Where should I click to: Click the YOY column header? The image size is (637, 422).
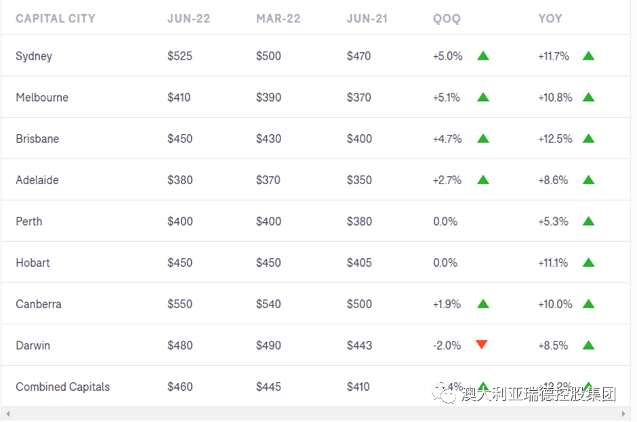click(x=550, y=19)
